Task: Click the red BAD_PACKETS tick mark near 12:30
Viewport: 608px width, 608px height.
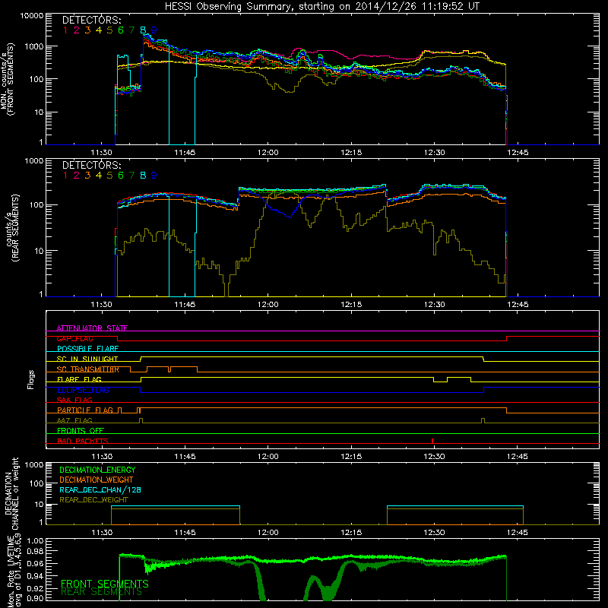Action: coord(432,441)
